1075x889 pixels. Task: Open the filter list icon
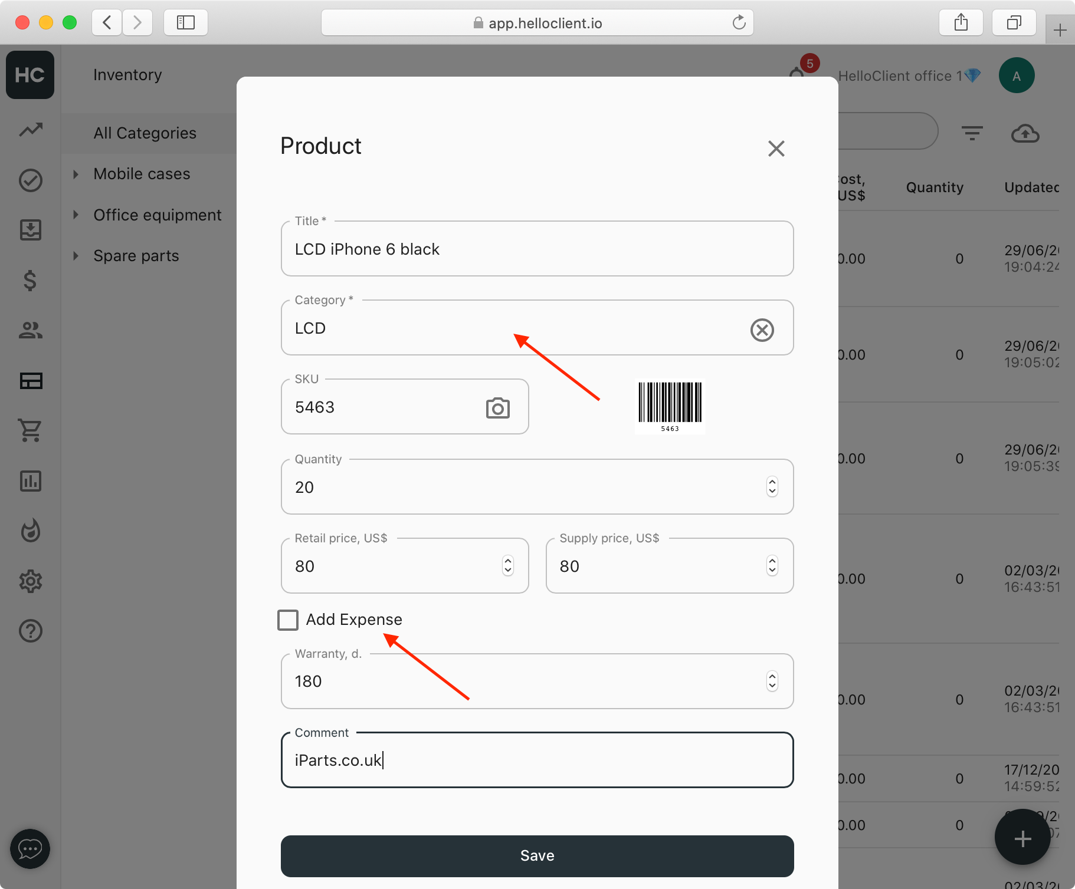coord(972,133)
